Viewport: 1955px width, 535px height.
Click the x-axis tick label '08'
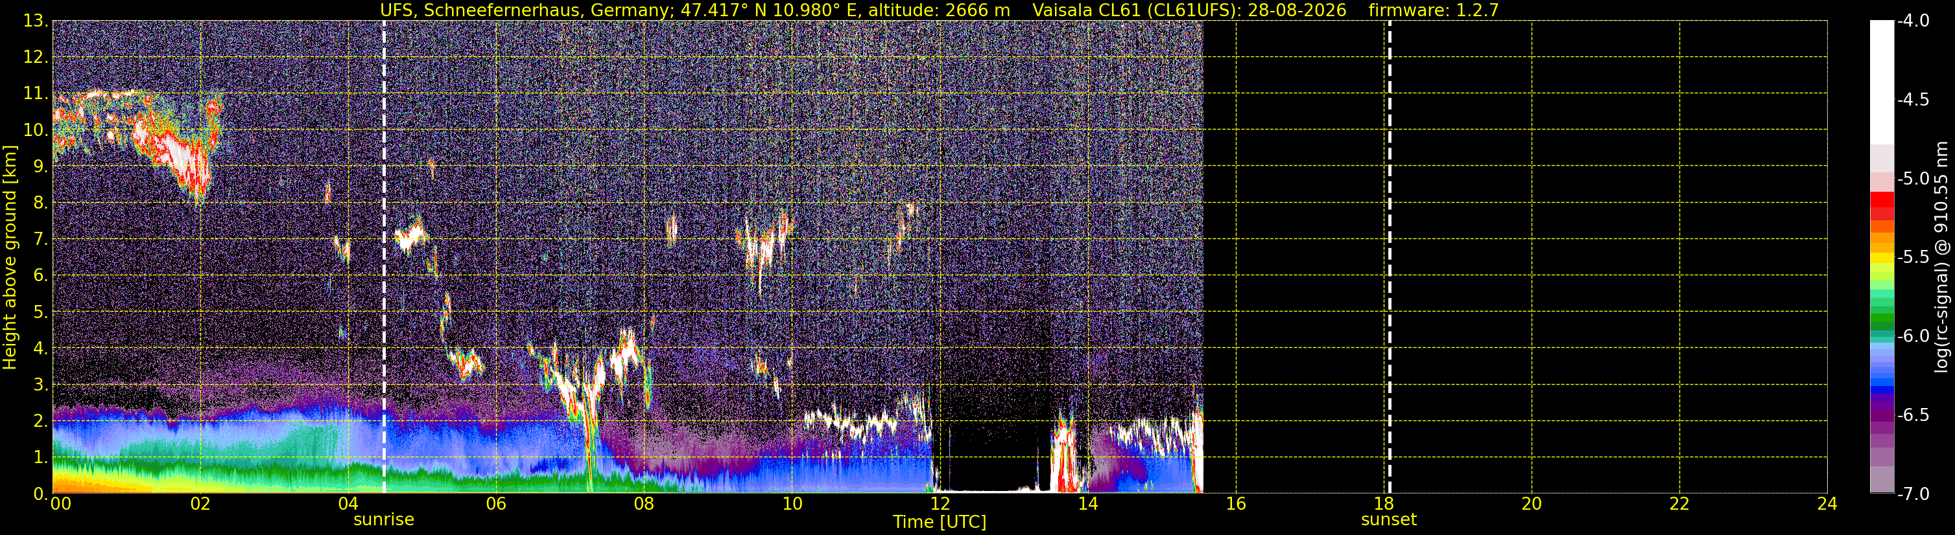(x=645, y=504)
